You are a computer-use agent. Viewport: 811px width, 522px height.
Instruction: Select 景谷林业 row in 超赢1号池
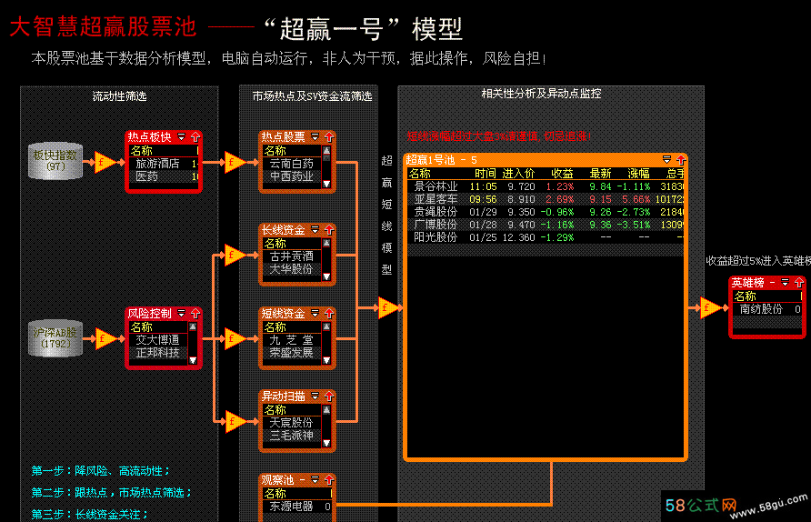pos(546,186)
